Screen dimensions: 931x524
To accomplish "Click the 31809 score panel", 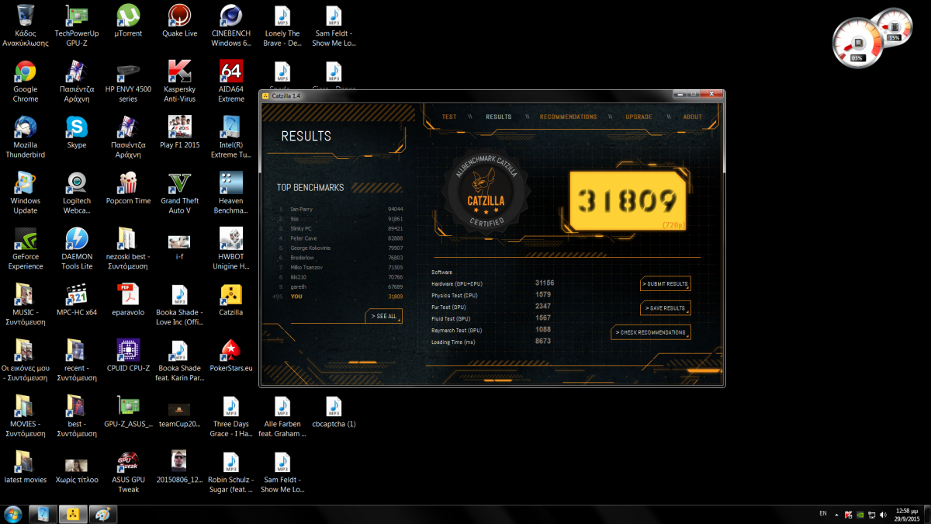I will tap(627, 202).
